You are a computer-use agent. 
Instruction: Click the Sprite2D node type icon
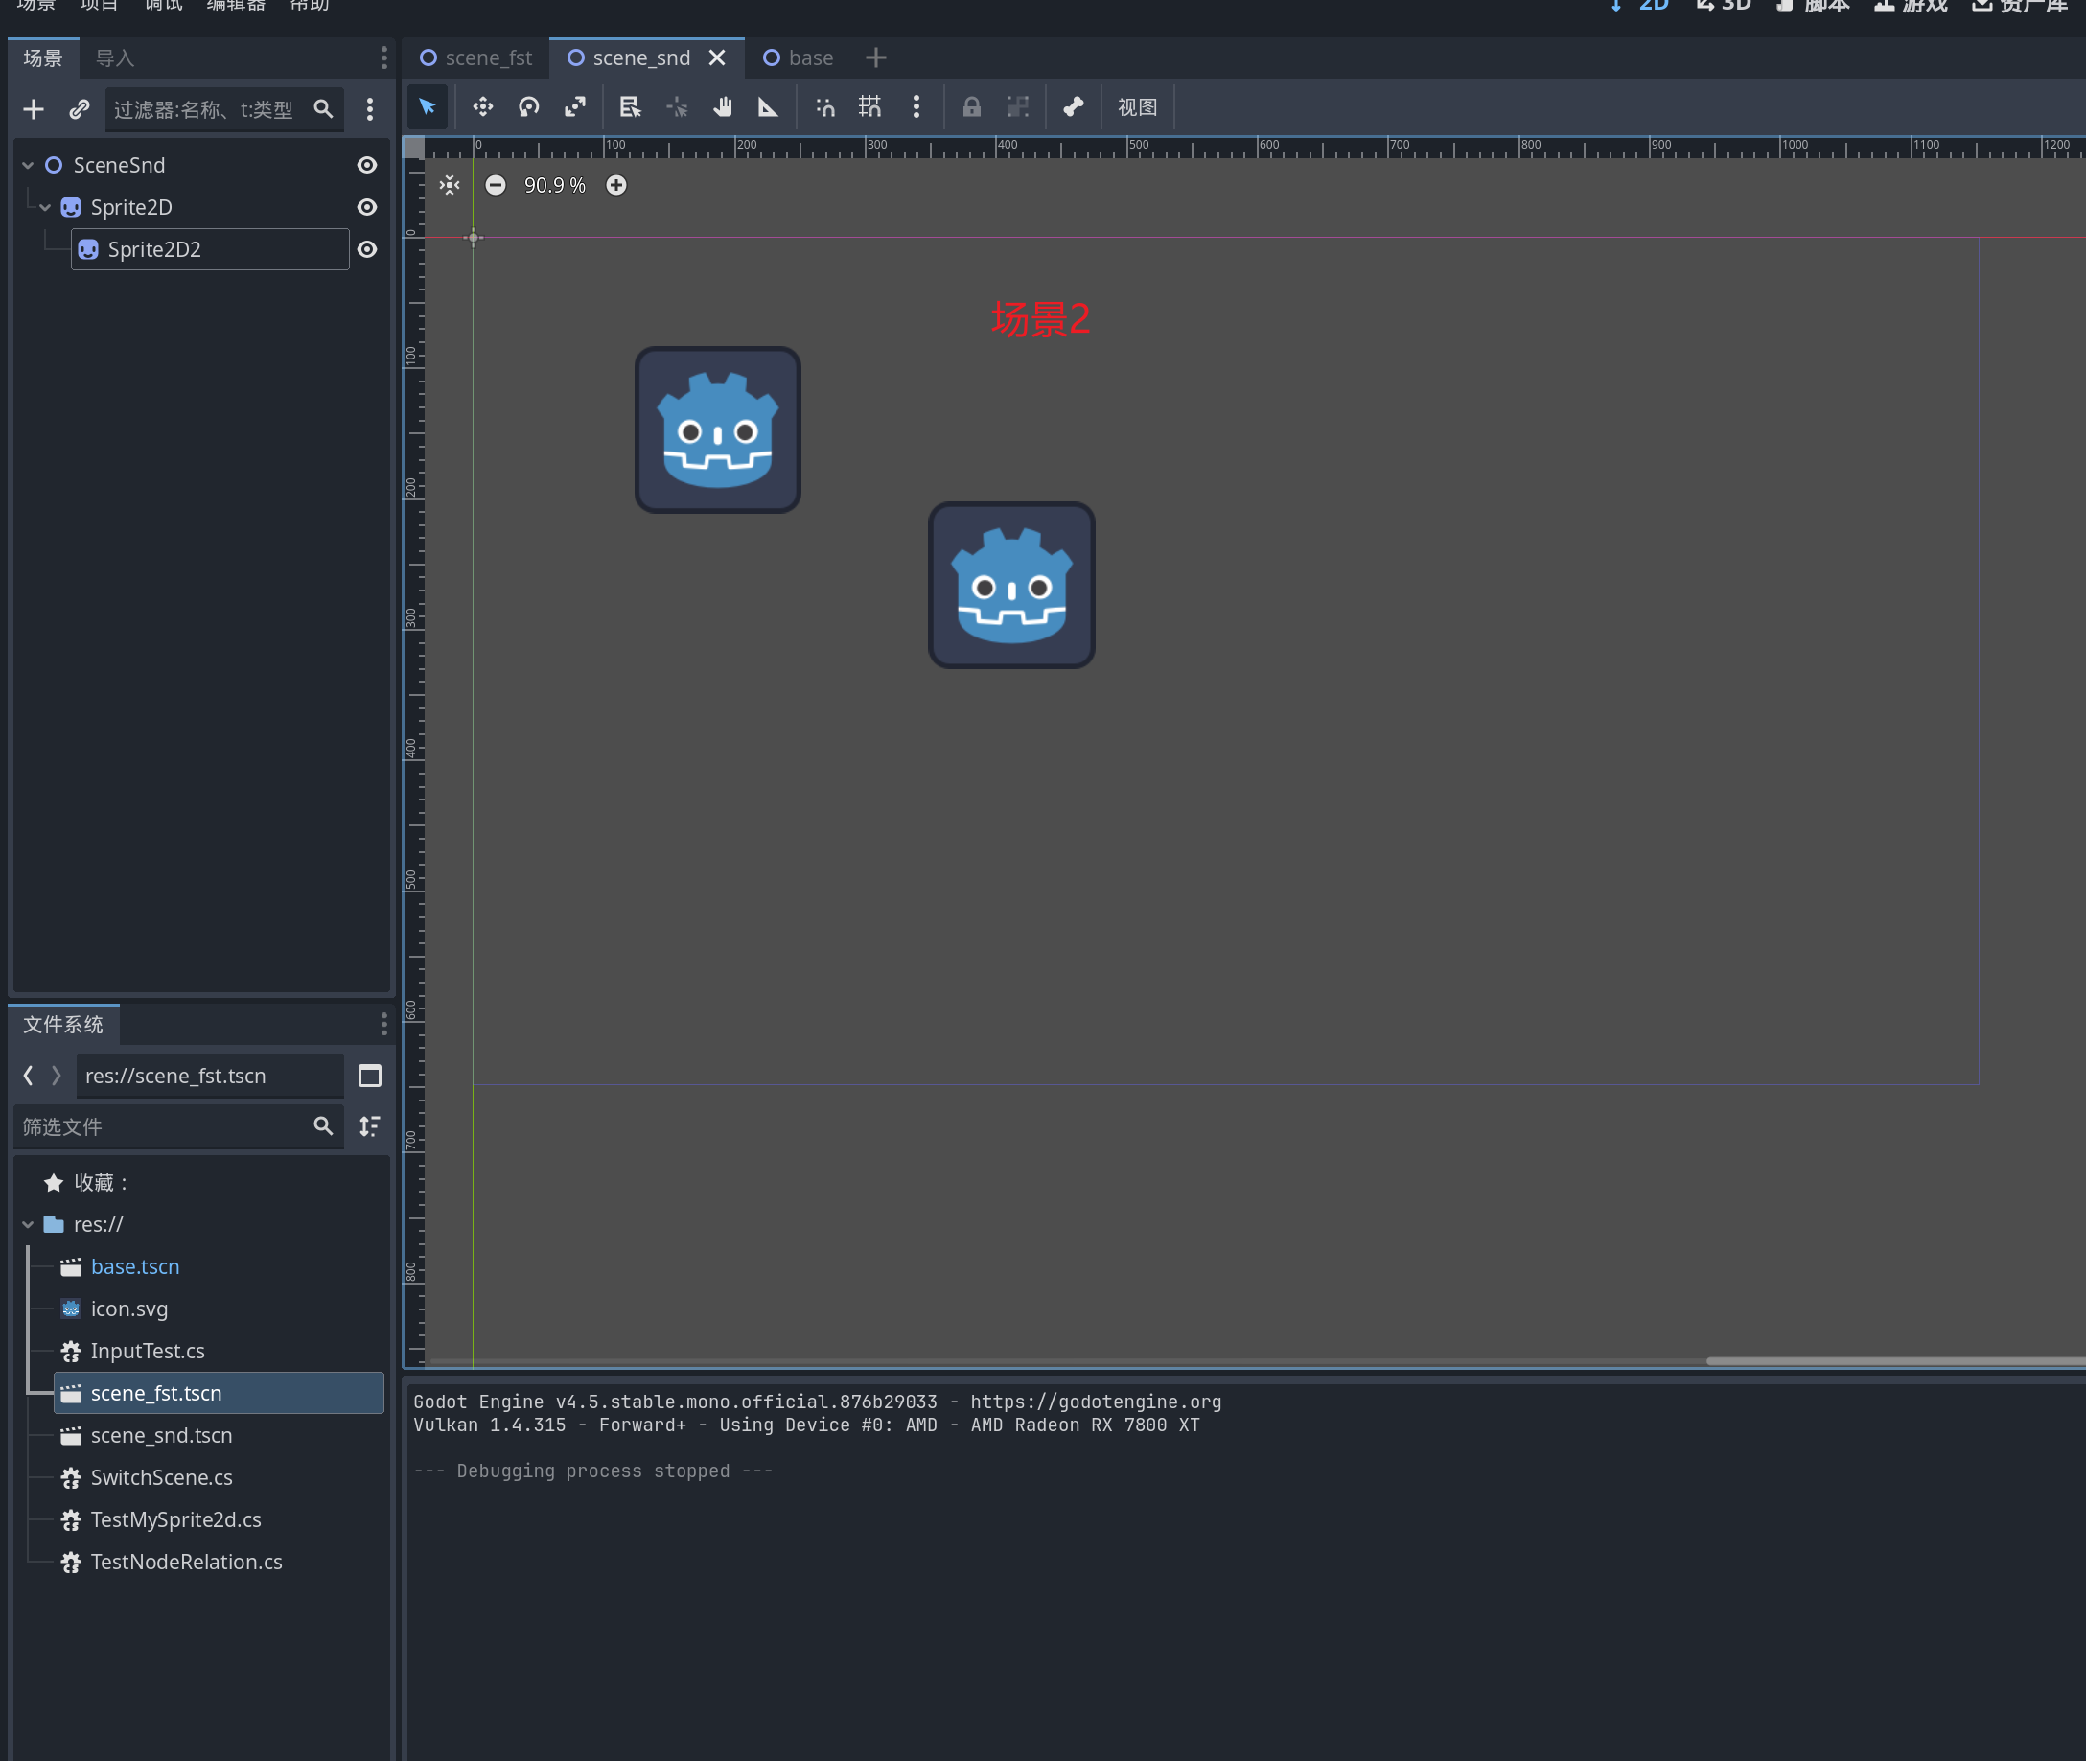[x=71, y=208]
